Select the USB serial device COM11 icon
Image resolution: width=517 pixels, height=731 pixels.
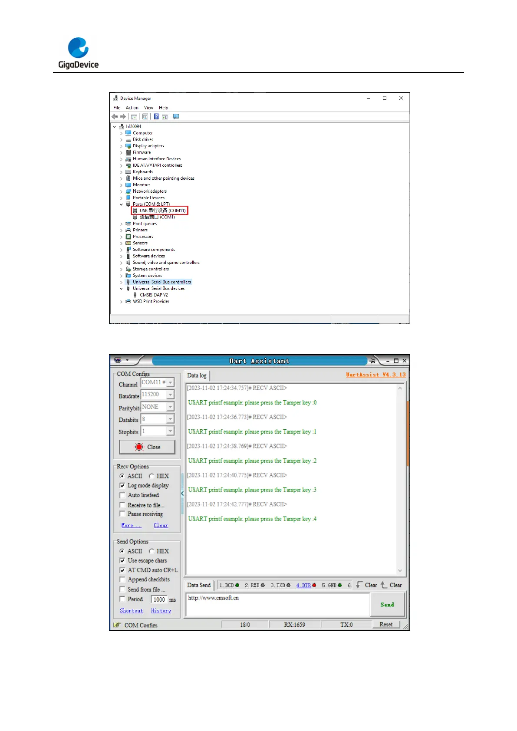point(135,211)
